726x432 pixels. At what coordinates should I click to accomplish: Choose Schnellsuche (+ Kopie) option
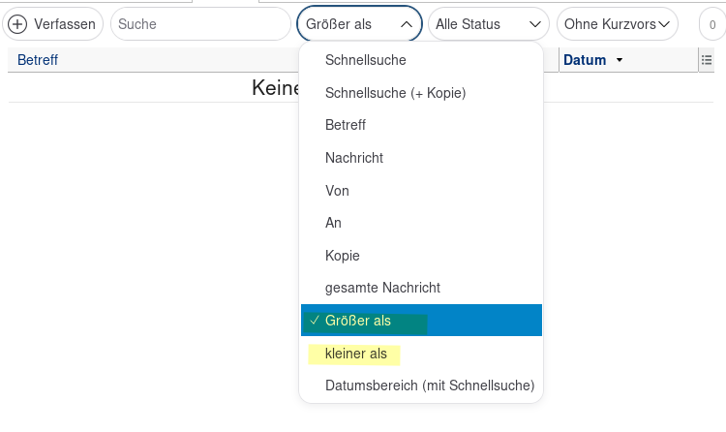coord(395,93)
